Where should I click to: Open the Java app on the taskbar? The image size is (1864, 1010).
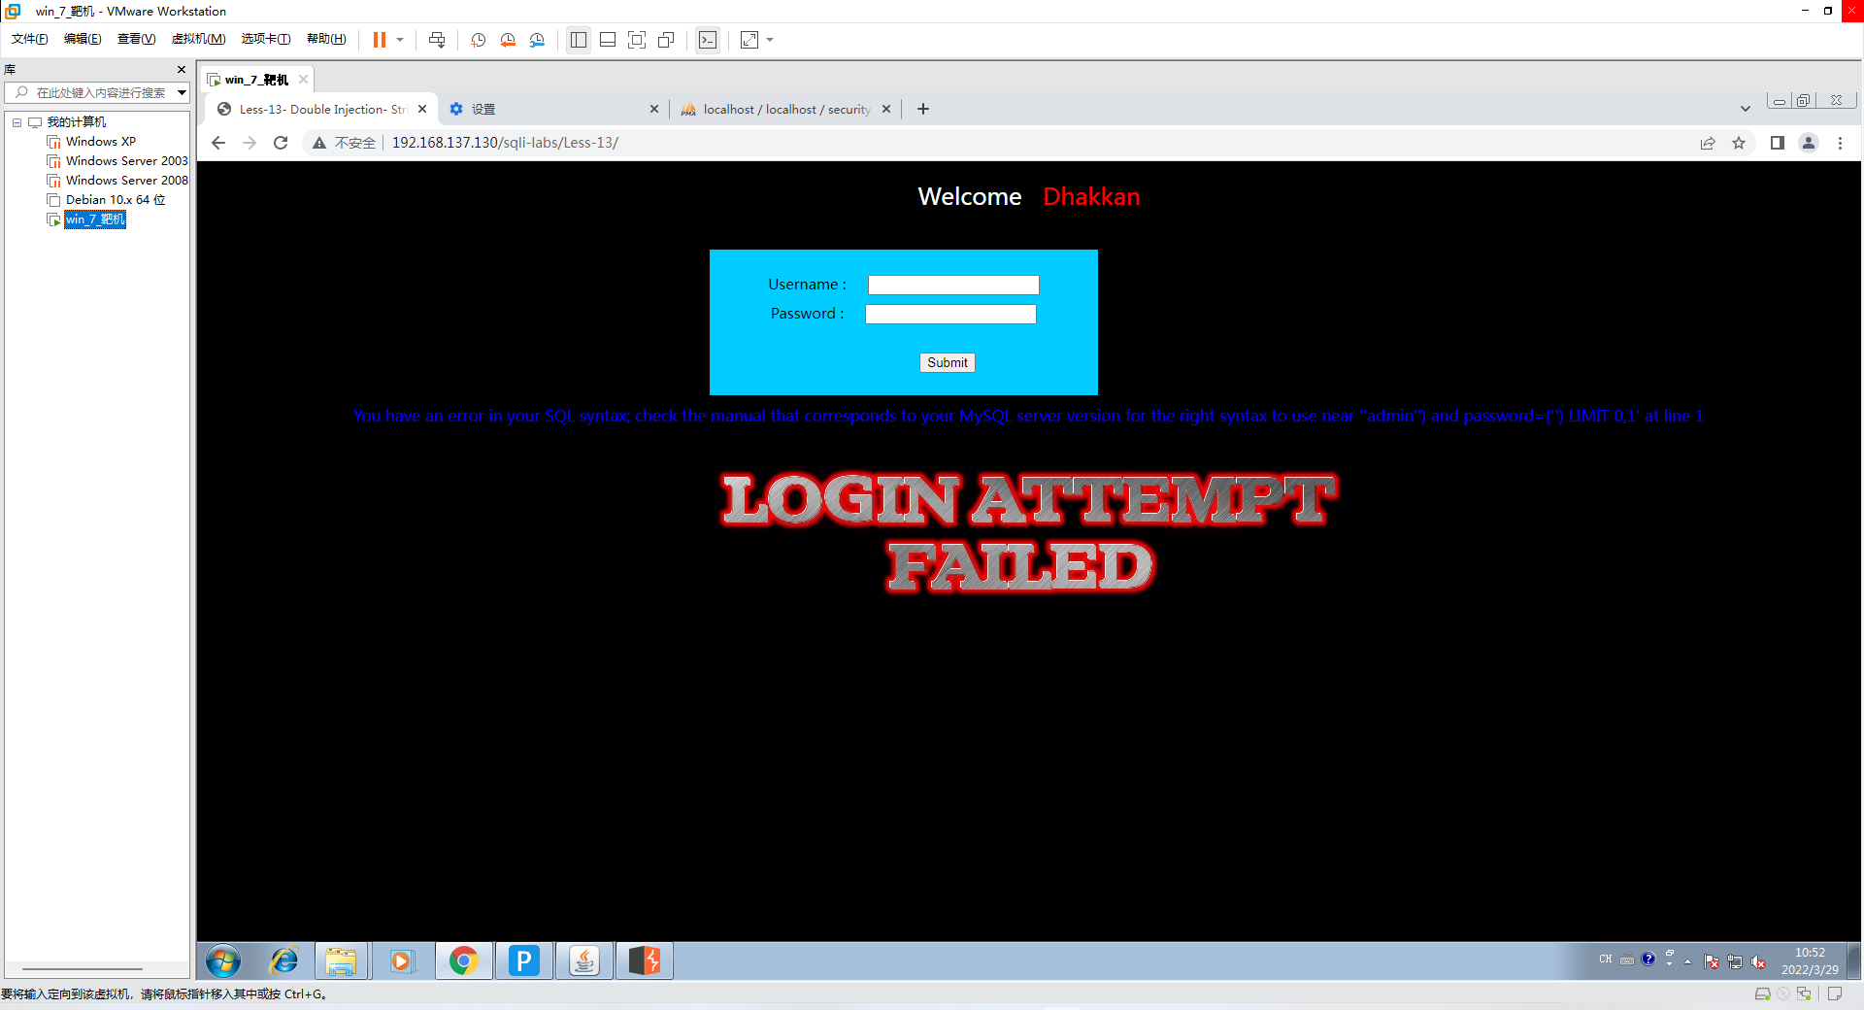pyautogui.click(x=584, y=961)
